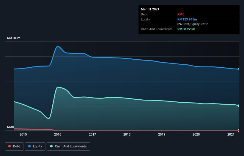This screenshot has width=244, height=156.
Task: Select the 2020 x-axis label
Action: 196,134
